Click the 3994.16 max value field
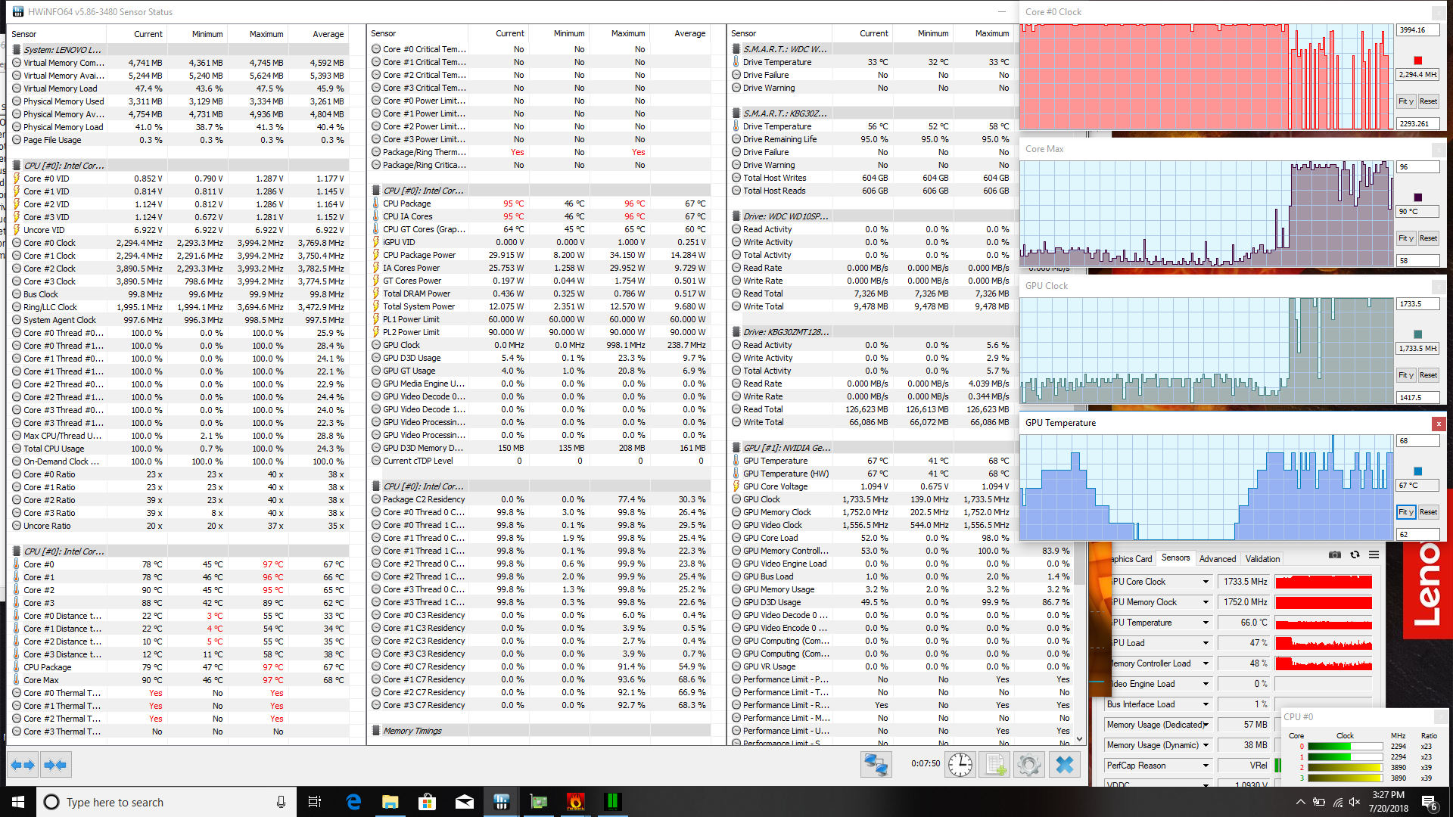Viewport: 1453px width, 817px height. pyautogui.click(x=1417, y=30)
